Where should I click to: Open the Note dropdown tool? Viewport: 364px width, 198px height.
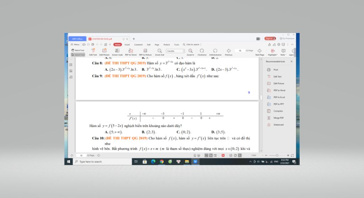point(283,52)
